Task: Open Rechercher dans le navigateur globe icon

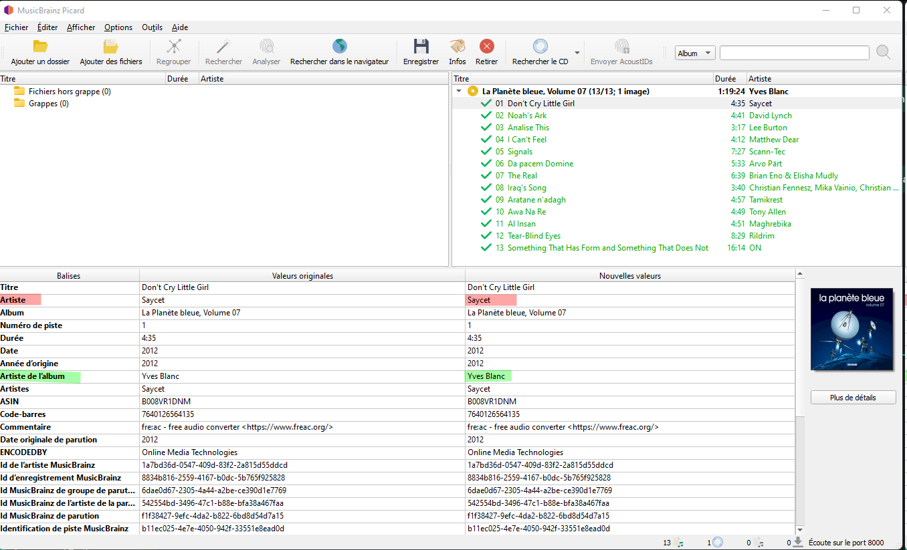Action: pos(340,46)
